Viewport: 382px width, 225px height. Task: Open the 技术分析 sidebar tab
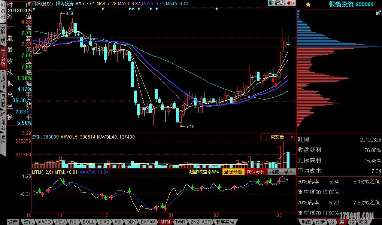[x=3, y=57]
